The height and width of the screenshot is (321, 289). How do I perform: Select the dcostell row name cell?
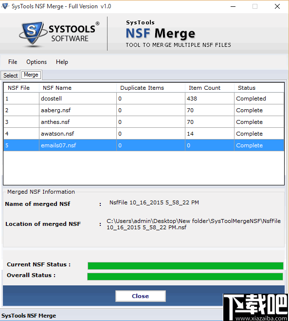coord(78,99)
